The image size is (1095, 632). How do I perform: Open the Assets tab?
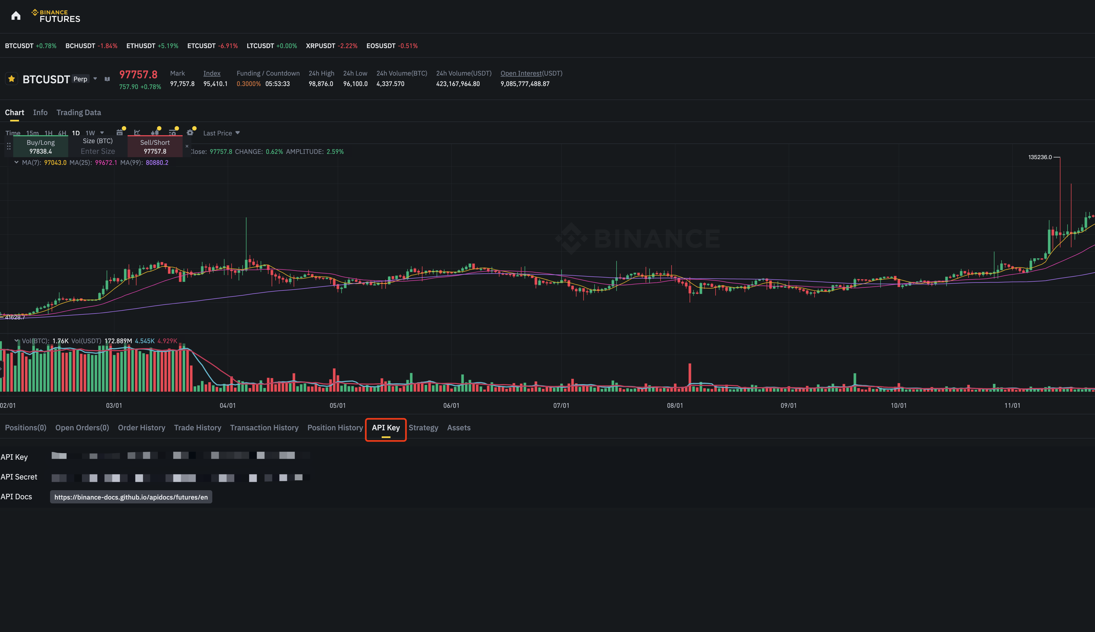pyautogui.click(x=459, y=428)
